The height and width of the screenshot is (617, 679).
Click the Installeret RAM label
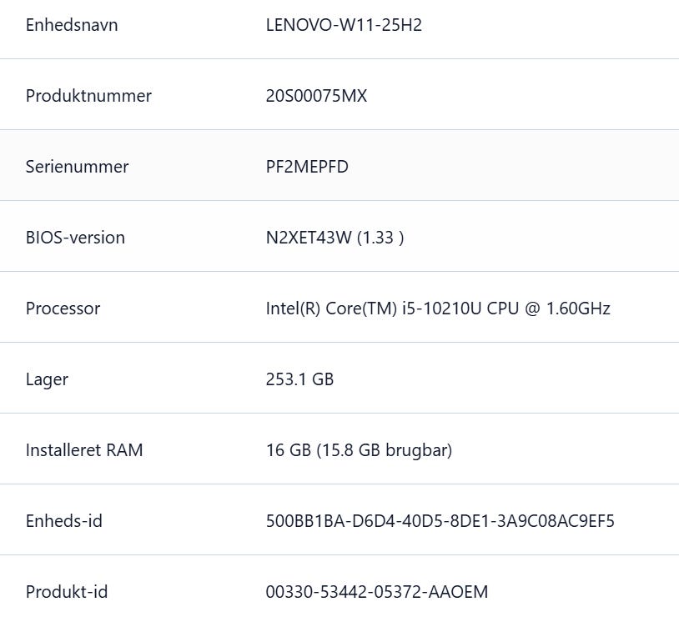(x=84, y=450)
